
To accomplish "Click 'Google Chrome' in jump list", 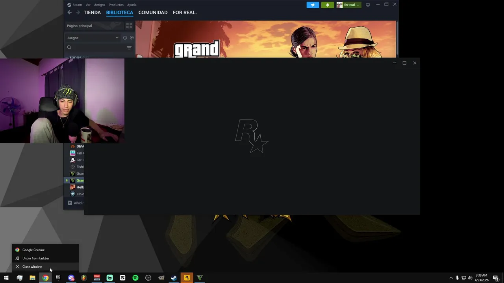I will pos(45,250).
